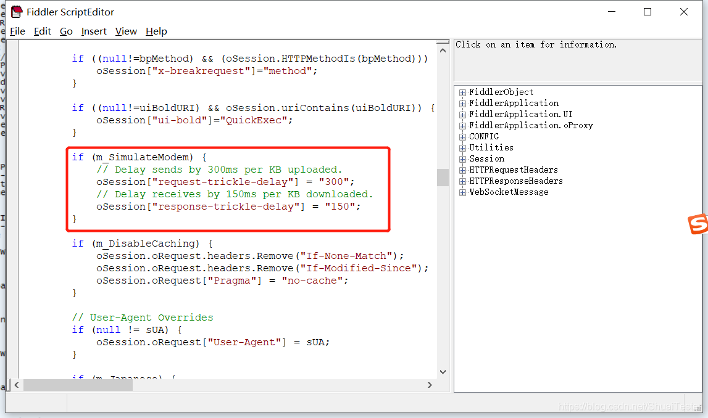
Task: Select CONFIG in the class tree
Action: click(484, 137)
